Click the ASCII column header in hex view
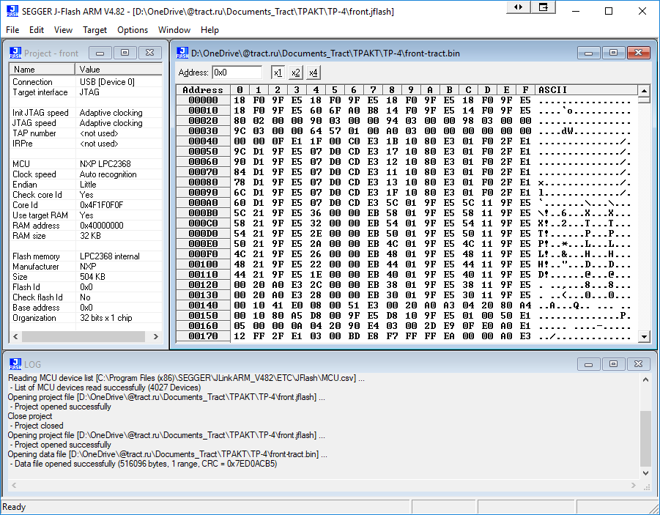This screenshot has height=515, width=660. (586, 89)
